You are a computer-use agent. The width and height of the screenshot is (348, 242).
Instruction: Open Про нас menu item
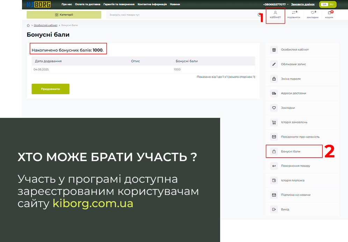[67, 5]
